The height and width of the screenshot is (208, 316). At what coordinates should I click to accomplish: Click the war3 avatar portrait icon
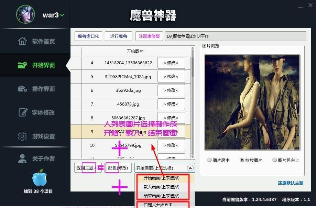click(x=25, y=14)
